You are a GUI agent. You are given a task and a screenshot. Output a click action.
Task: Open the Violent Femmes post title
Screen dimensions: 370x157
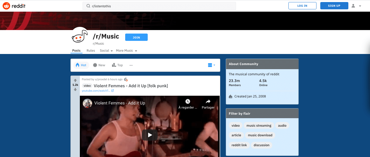131,86
